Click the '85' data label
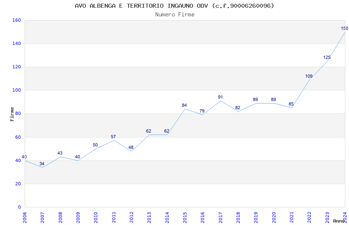The height and width of the screenshot is (225, 349). pyautogui.click(x=291, y=104)
